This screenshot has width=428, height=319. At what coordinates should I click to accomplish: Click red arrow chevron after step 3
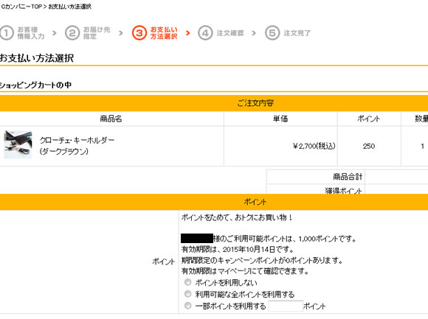pos(187,33)
